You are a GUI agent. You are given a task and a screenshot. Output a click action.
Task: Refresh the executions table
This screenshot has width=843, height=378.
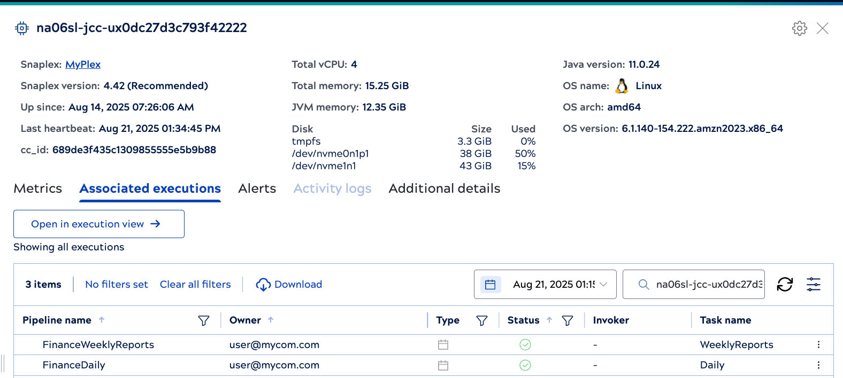point(785,285)
